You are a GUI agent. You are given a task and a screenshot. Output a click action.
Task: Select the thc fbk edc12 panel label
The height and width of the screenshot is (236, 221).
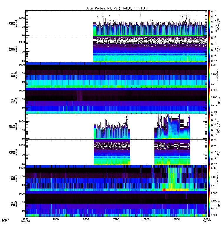[x=14, y=178]
